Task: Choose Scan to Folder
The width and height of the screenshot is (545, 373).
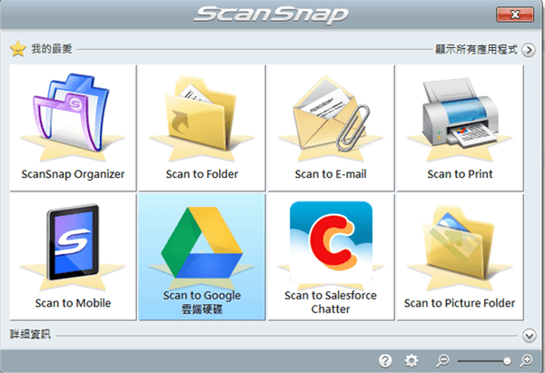Action: tap(202, 127)
